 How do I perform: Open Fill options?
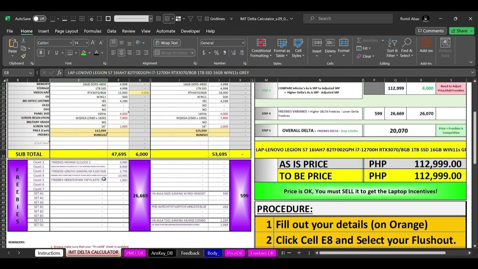tap(364, 48)
